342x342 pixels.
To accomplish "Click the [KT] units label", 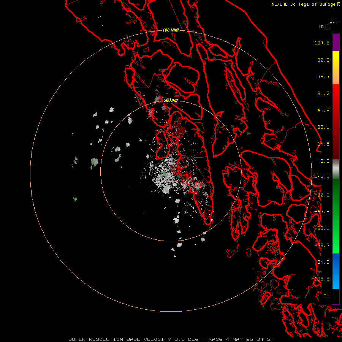I will (x=324, y=26).
